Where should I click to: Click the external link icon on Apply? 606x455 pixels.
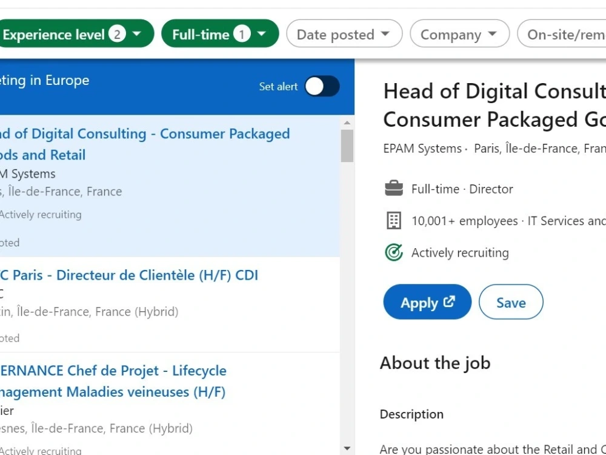click(x=449, y=302)
